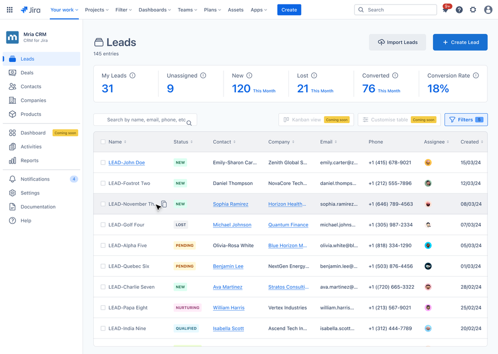Click the Settings gear in the top bar
The height and width of the screenshot is (354, 498).
pos(473,9)
